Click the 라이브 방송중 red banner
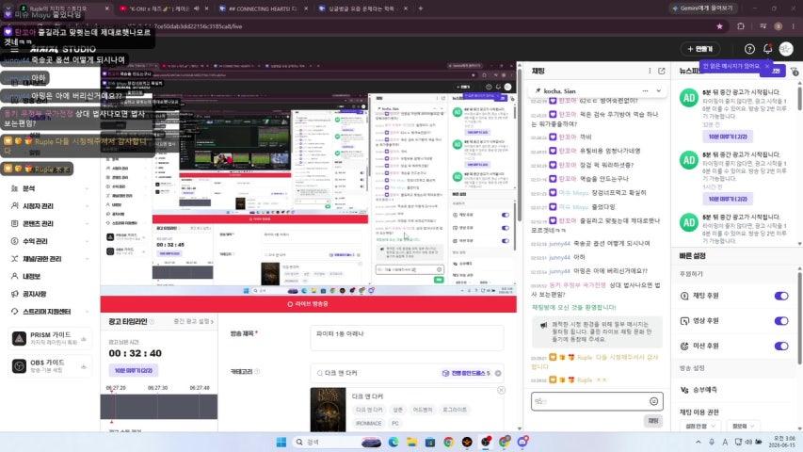Screen dimensions: 803x452 [308, 304]
